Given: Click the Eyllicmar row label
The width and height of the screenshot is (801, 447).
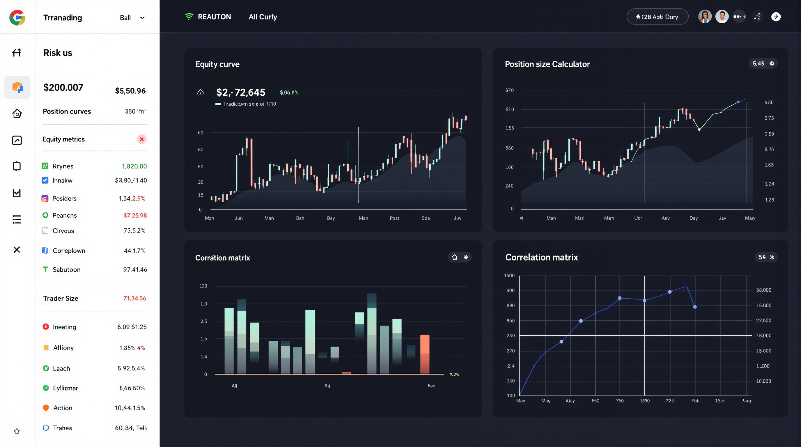Looking at the screenshot, I should pyautogui.click(x=65, y=388).
